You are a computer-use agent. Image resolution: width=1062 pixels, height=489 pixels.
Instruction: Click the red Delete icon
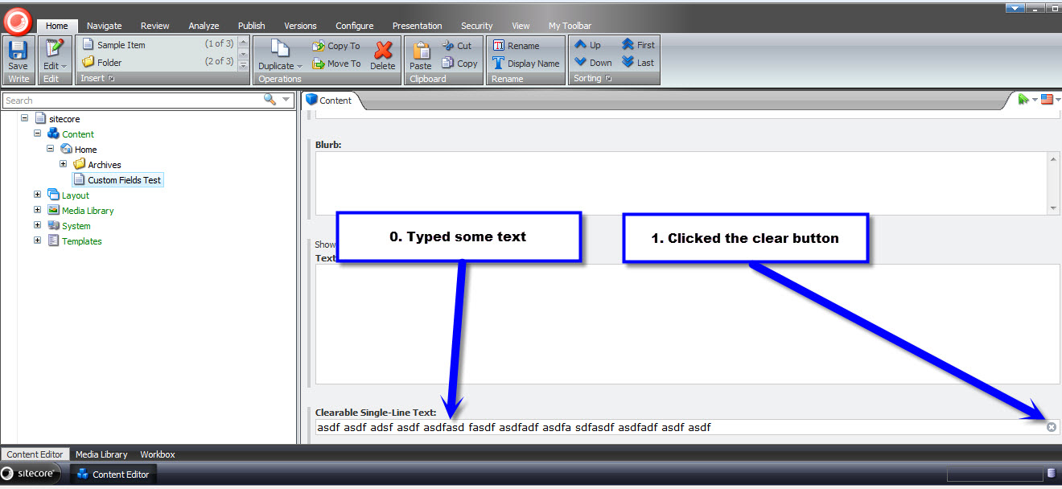pos(383,51)
